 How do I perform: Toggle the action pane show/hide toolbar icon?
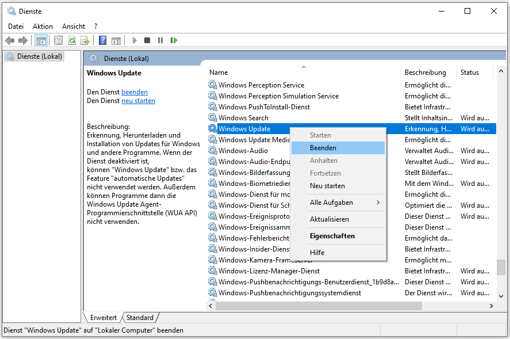click(116, 40)
